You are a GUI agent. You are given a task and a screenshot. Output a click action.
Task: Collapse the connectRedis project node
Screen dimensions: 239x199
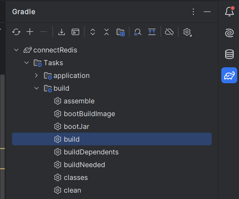click(x=16, y=50)
